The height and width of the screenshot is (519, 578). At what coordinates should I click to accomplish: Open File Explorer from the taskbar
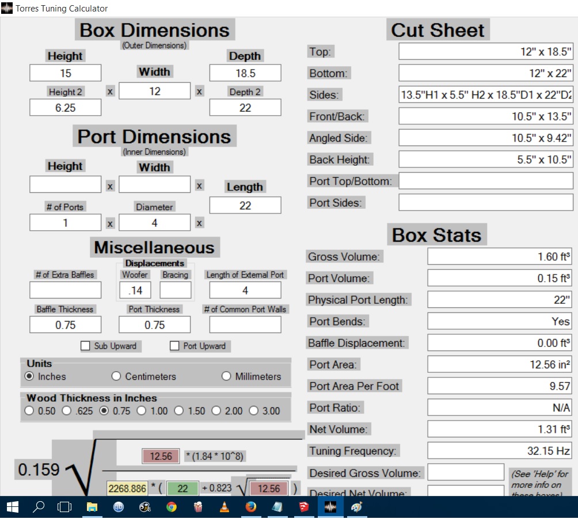tap(92, 507)
